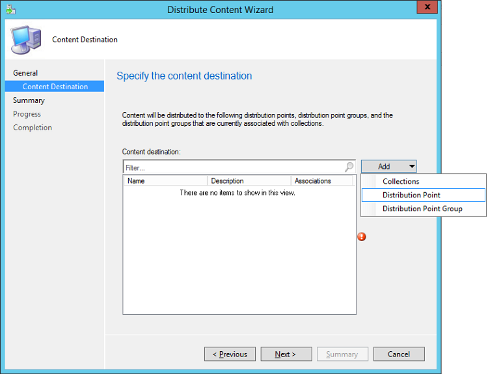The height and width of the screenshot is (374, 488).
Task: Select the Completion step in the sidebar
Action: click(33, 128)
